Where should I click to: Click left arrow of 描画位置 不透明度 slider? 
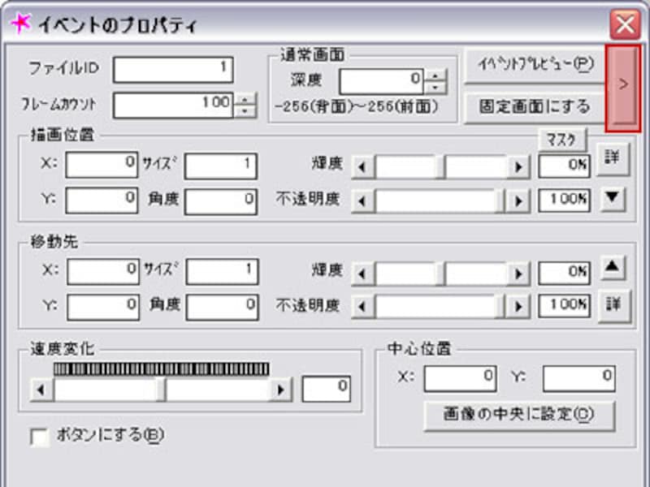(x=362, y=201)
